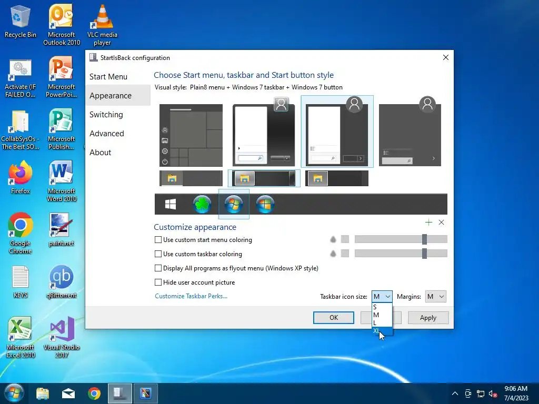Image resolution: width=539 pixels, height=404 pixels.
Task: Show hidden system tray icons
Action: coord(455,393)
